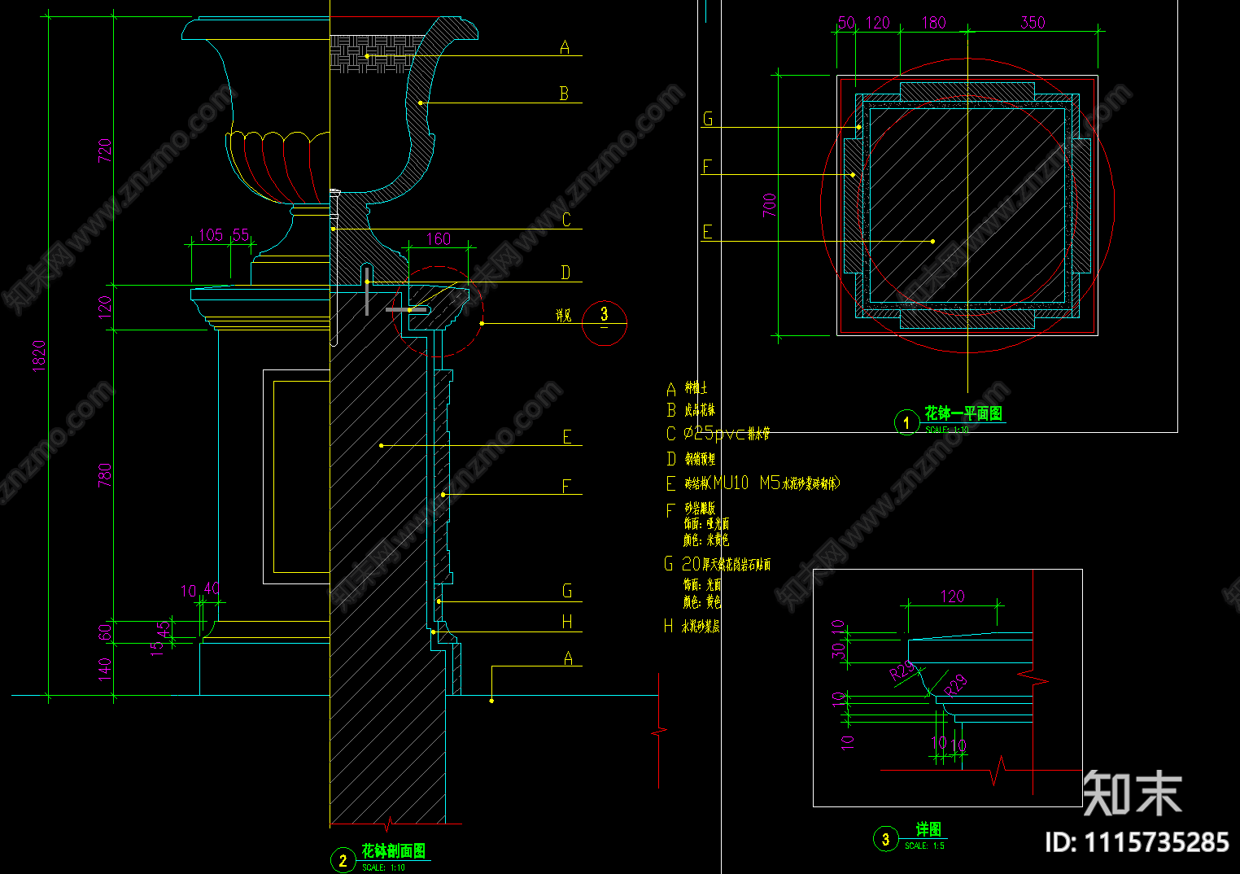This screenshot has height=874, width=1240.
Task: Select the '饰面: 光面' note
Action: pyautogui.click(x=702, y=585)
